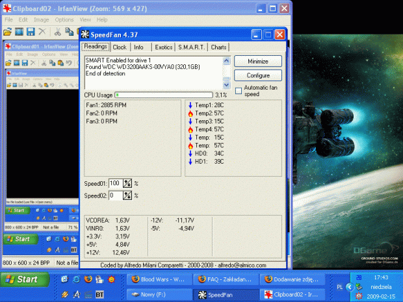The image size is (403, 302).
Task: Click the red sun smiley quick launch icon
Action: click(111, 279)
